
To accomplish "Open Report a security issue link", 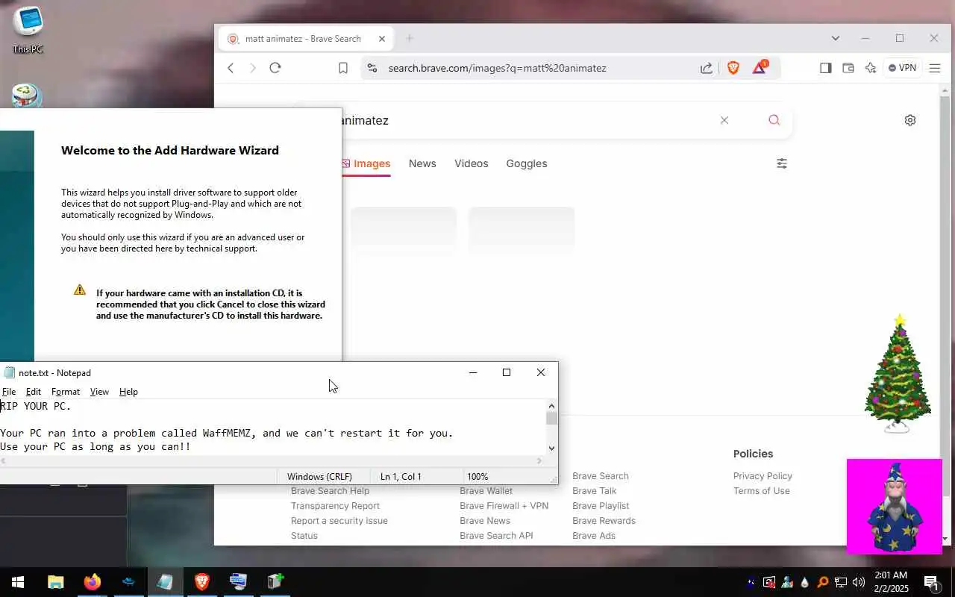I will pos(339,521).
